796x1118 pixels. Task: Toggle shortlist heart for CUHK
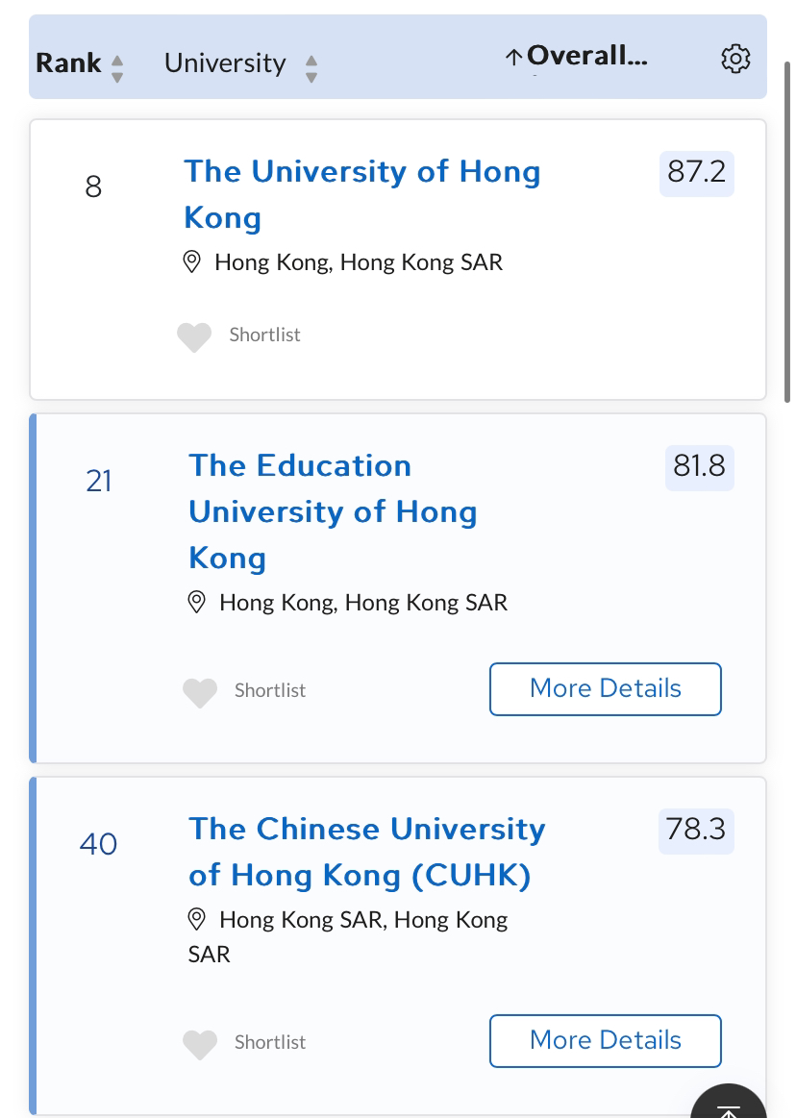pyautogui.click(x=200, y=1045)
